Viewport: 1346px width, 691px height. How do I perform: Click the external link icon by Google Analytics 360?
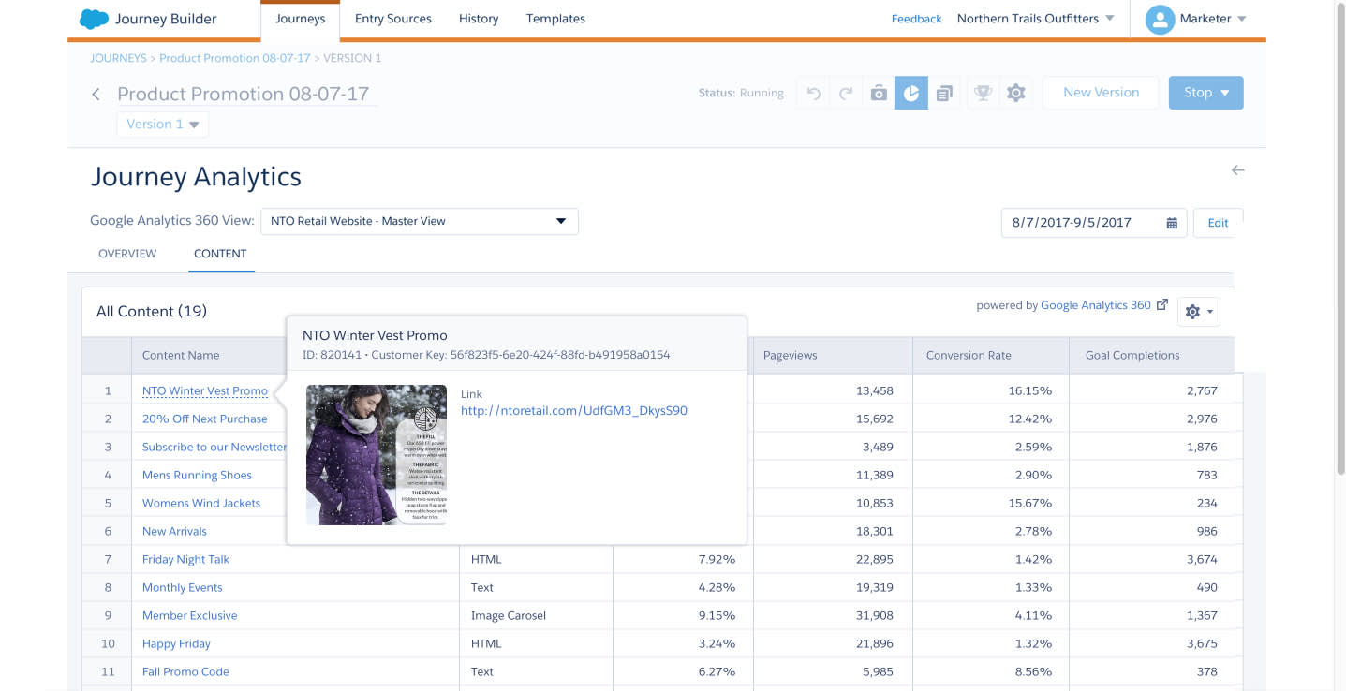pos(1162,304)
